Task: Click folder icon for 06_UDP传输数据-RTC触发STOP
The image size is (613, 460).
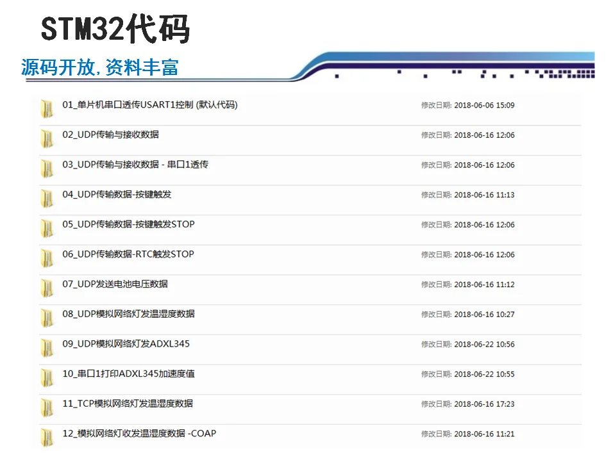Action: [47, 258]
